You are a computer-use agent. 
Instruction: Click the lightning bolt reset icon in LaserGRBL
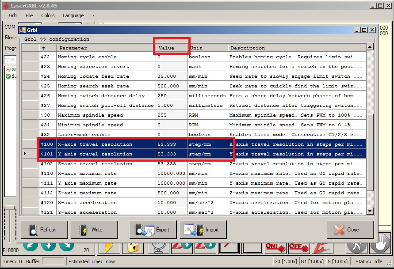coord(109,248)
